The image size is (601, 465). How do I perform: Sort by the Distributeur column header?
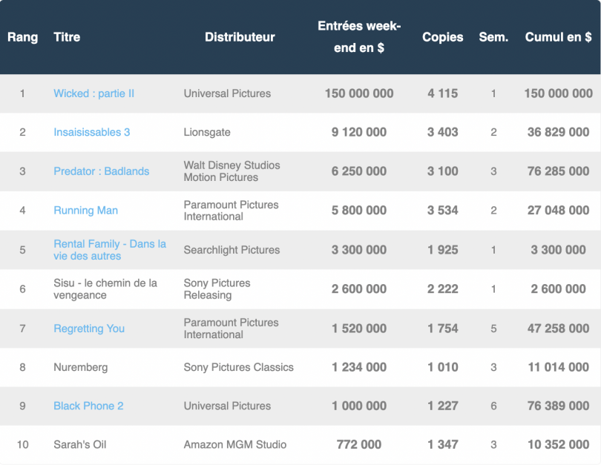point(239,37)
